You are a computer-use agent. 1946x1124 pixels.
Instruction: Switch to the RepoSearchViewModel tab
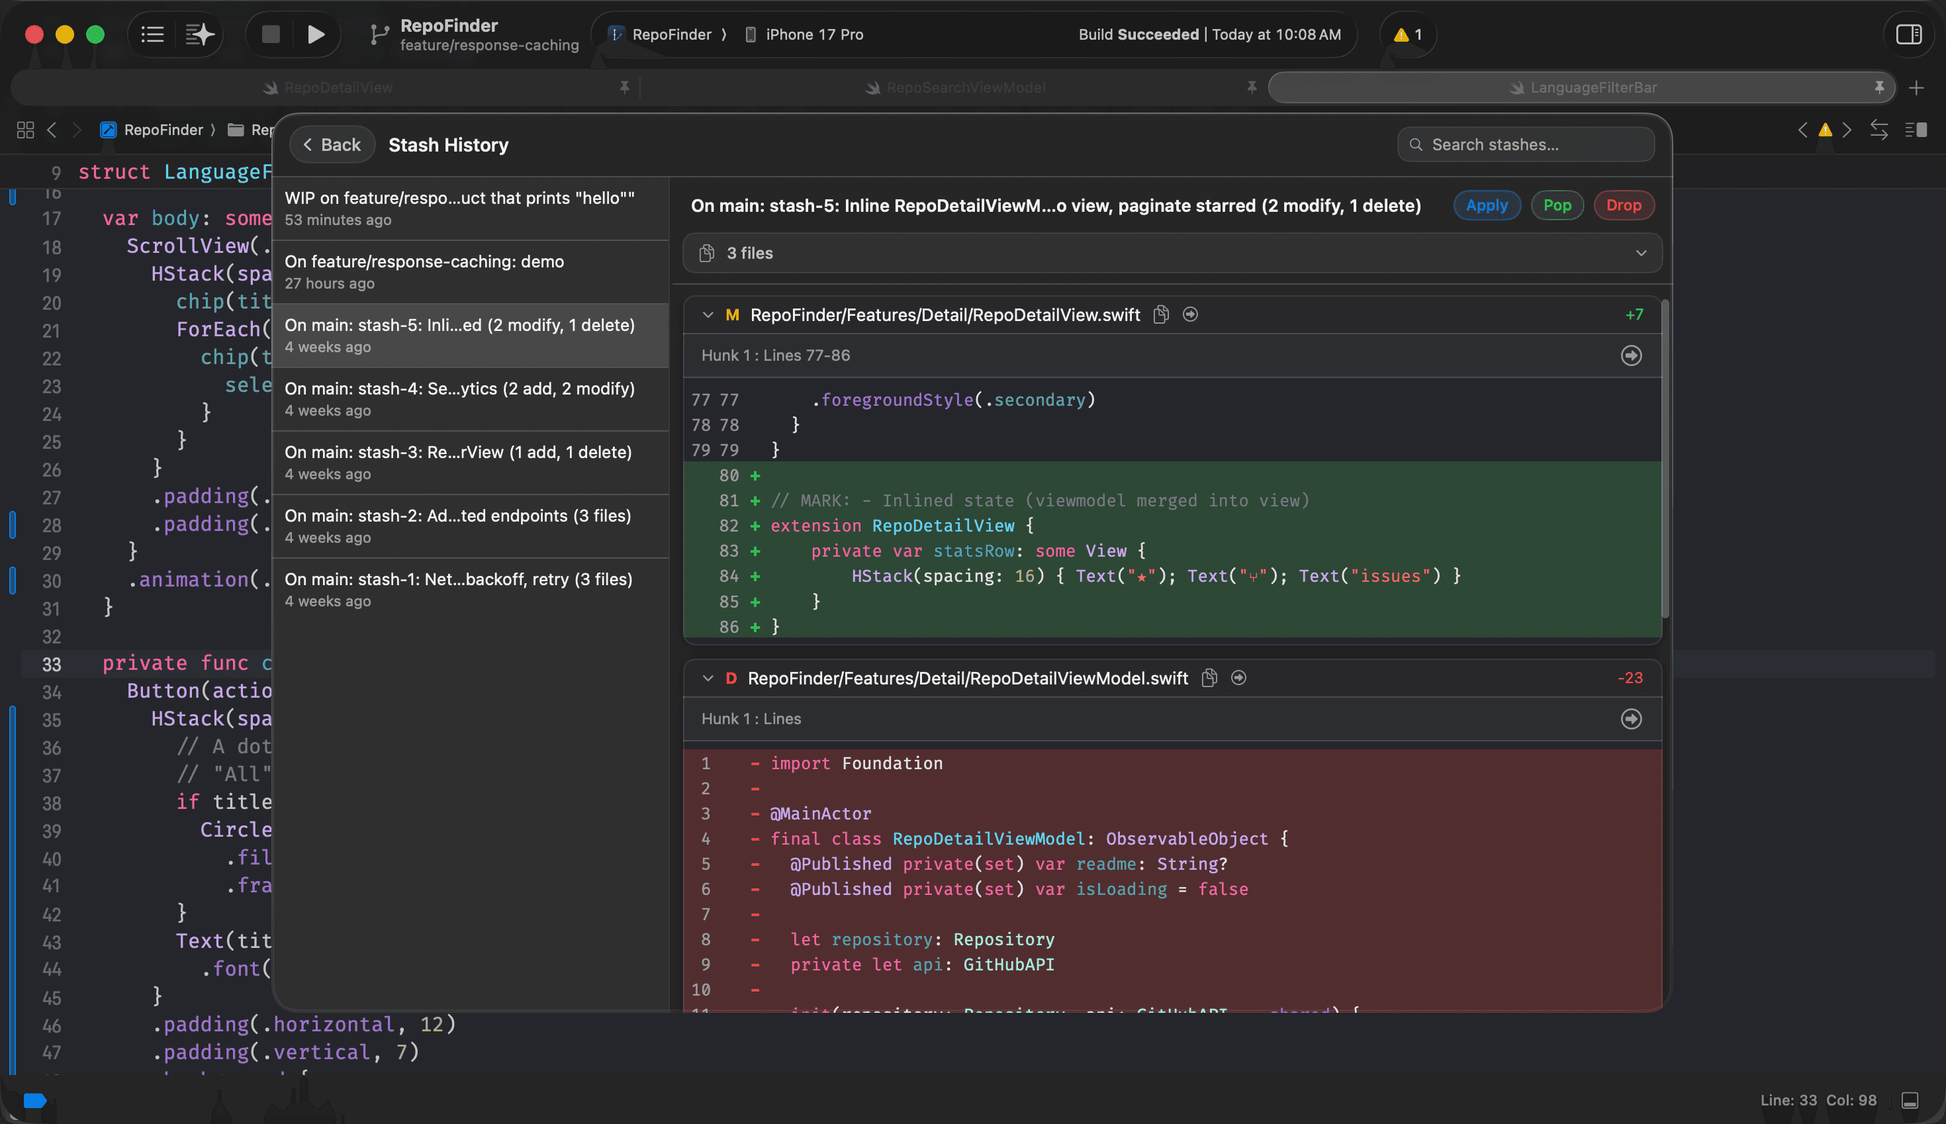coord(956,88)
